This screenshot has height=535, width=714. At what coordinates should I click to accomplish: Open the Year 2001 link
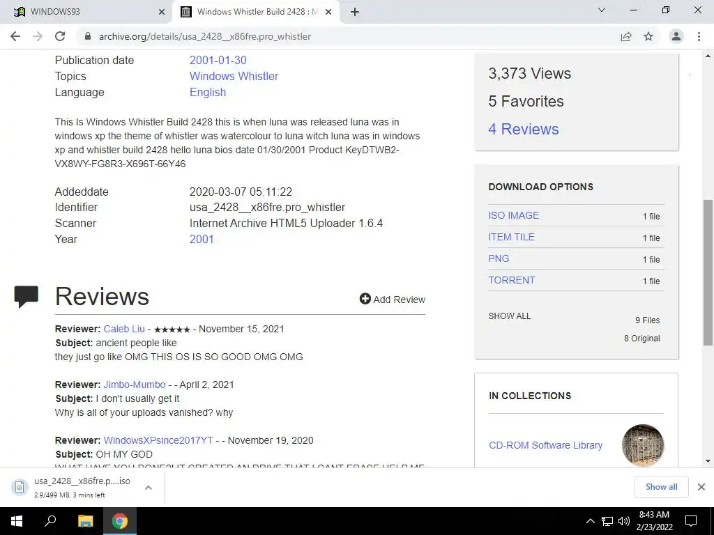[x=202, y=239]
